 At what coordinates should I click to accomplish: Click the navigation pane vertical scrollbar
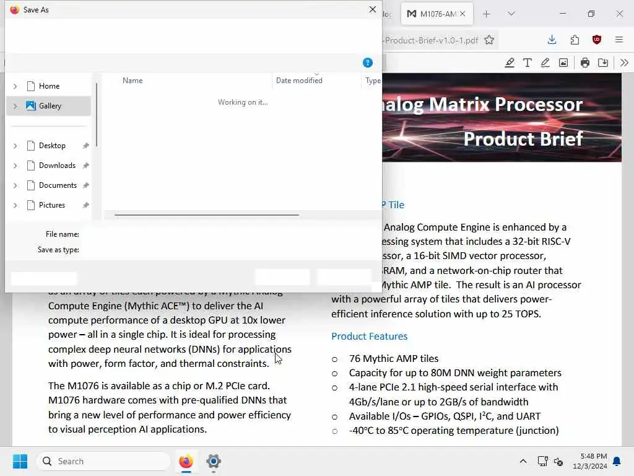[x=96, y=115]
